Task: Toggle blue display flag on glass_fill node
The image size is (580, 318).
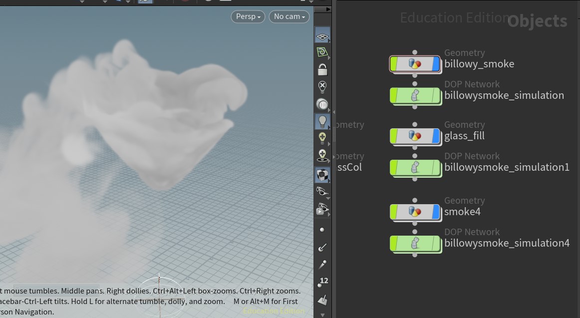Action: coord(436,136)
